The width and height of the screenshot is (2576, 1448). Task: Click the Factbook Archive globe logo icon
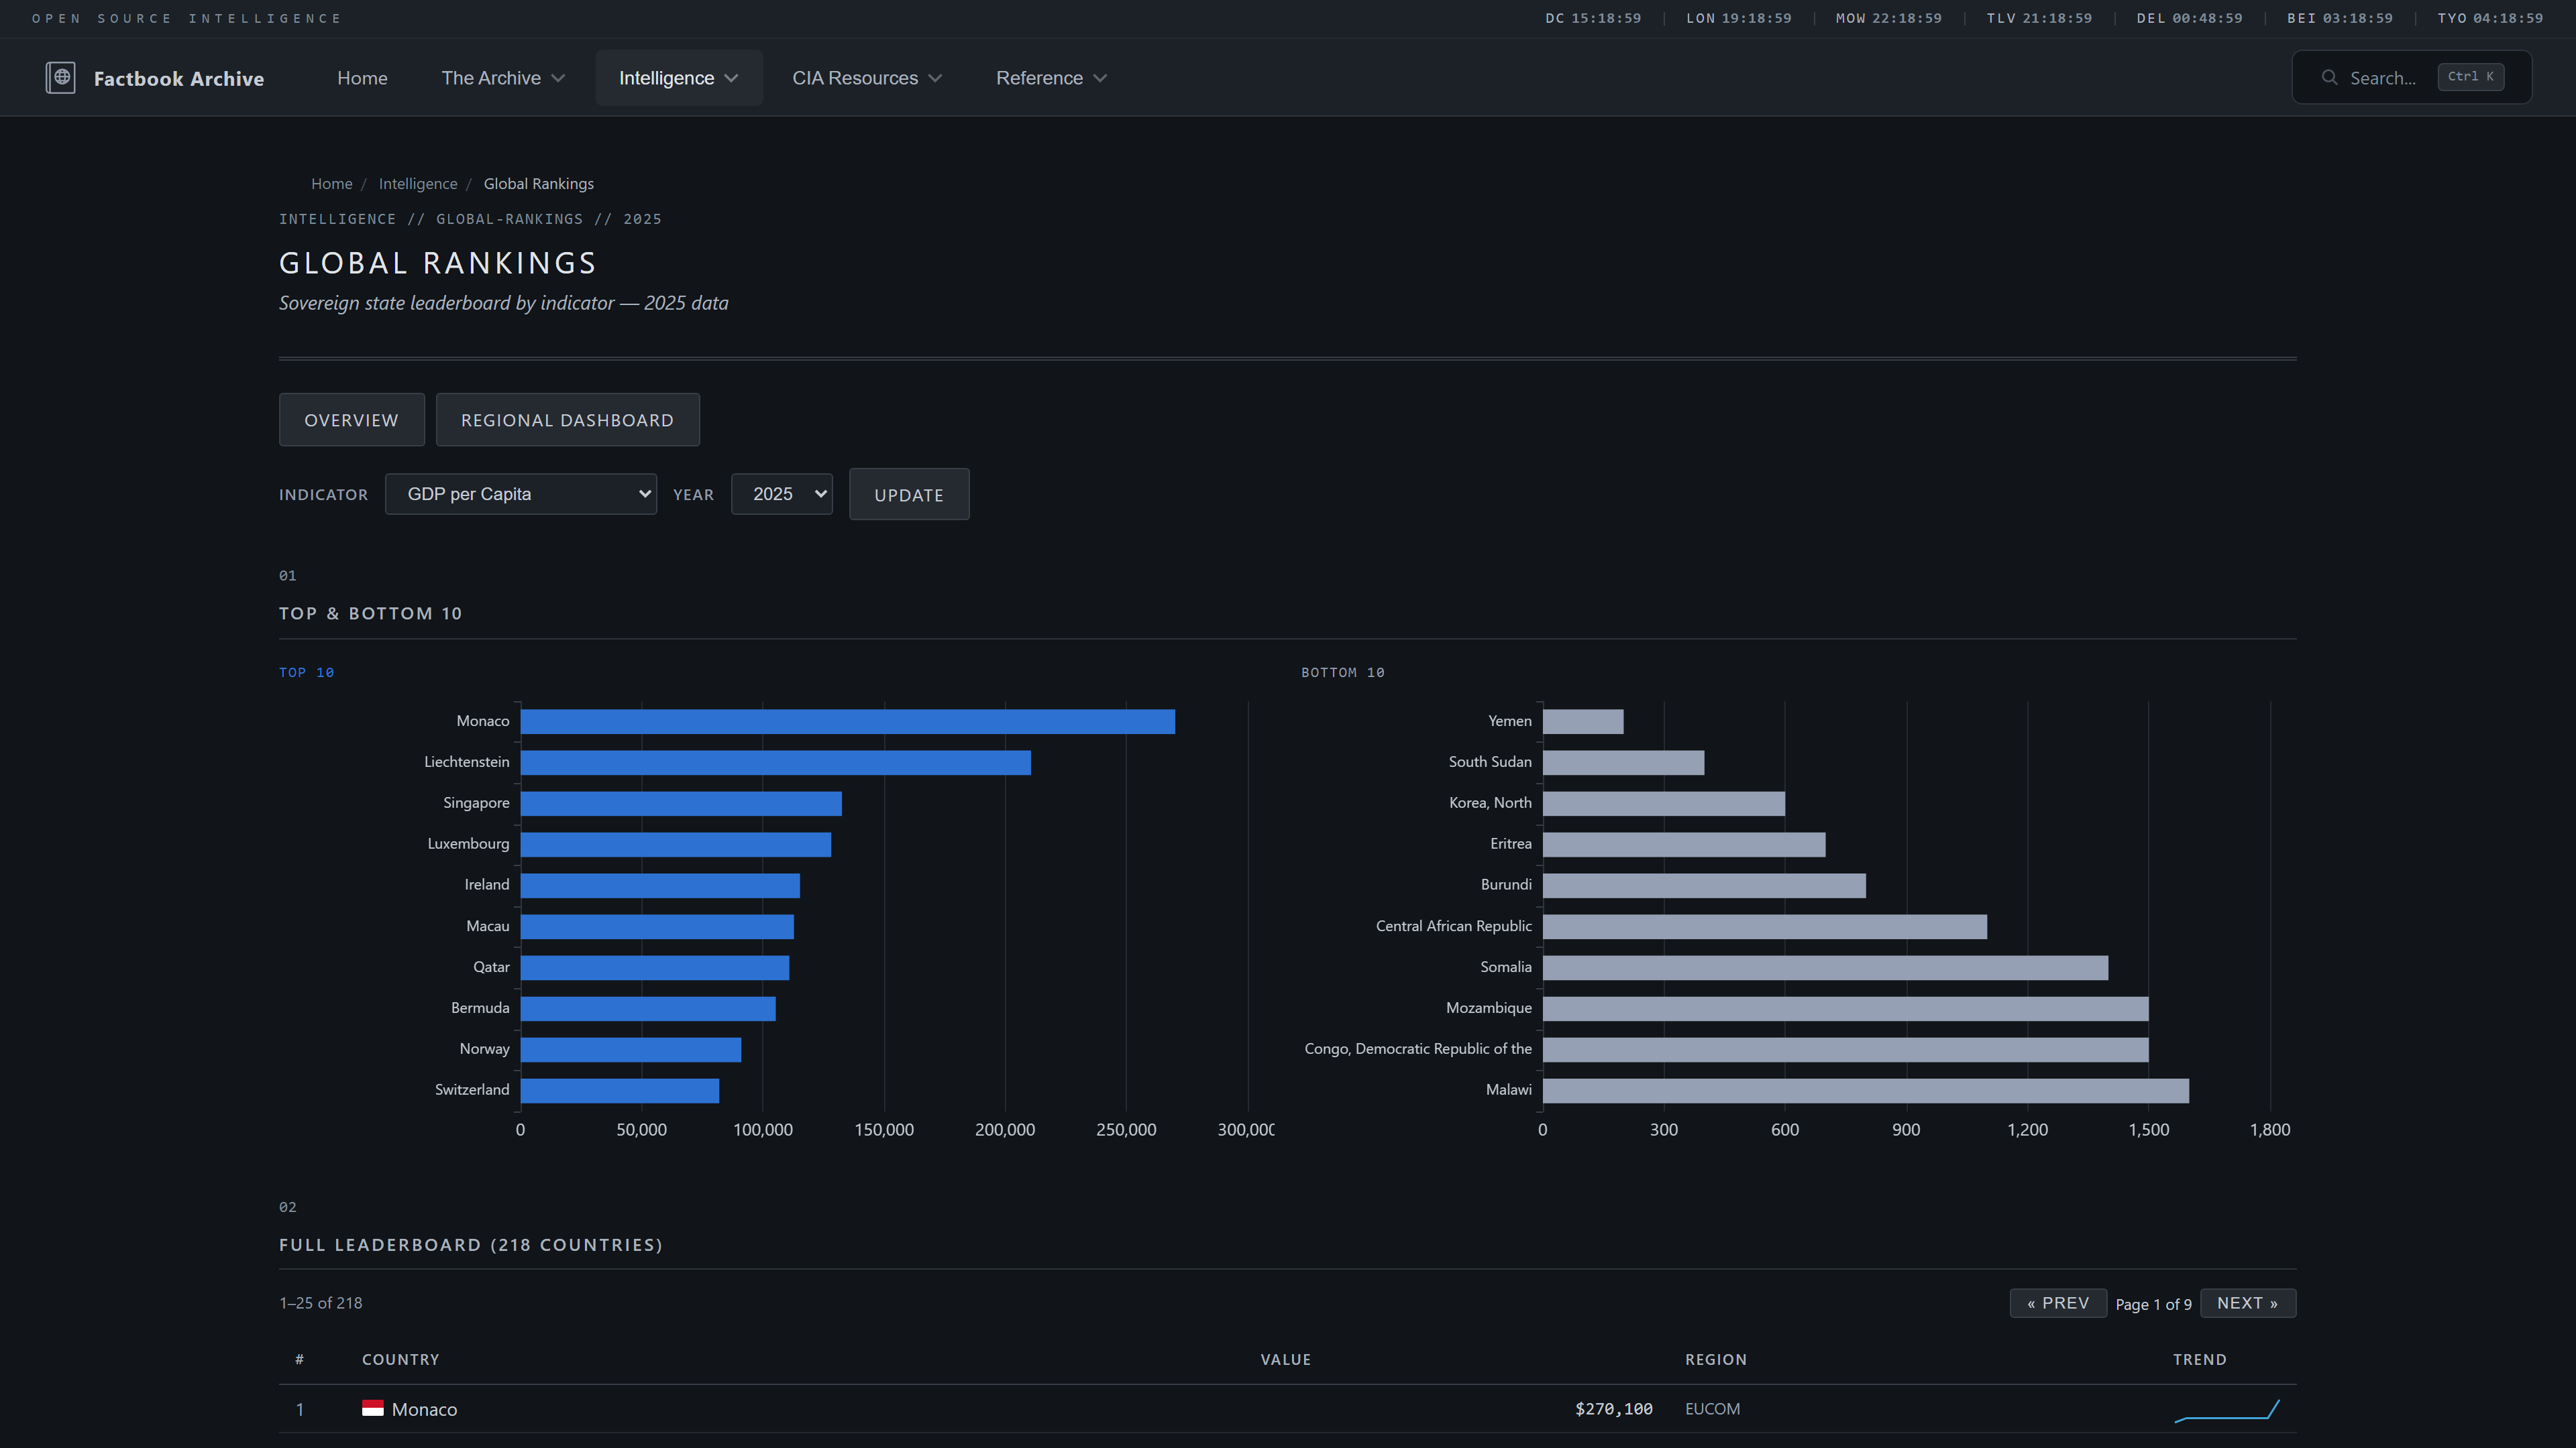click(60, 78)
